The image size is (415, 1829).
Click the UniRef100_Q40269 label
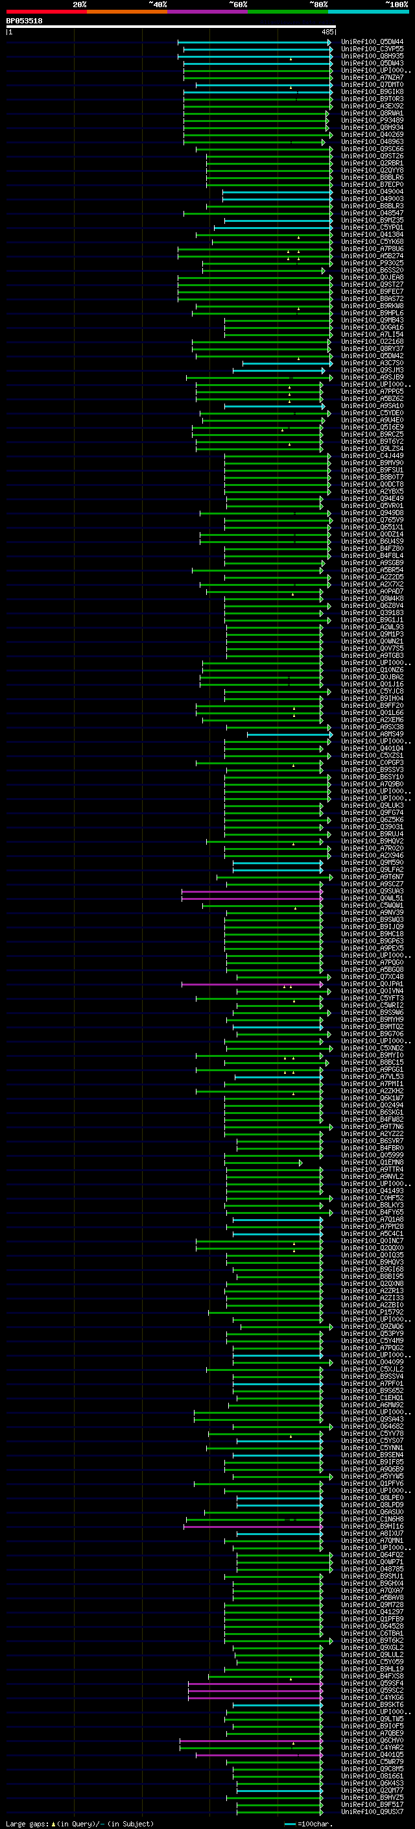(x=372, y=134)
